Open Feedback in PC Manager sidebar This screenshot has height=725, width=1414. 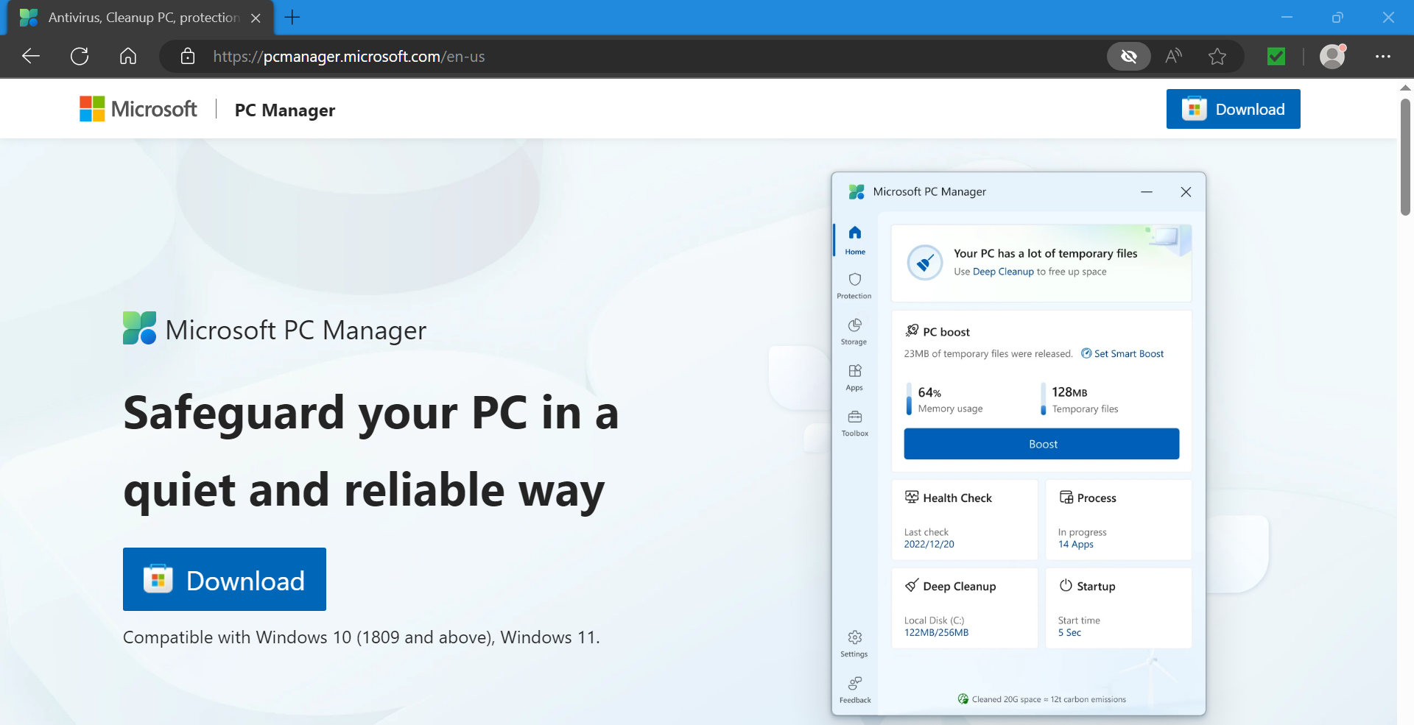coord(855,690)
